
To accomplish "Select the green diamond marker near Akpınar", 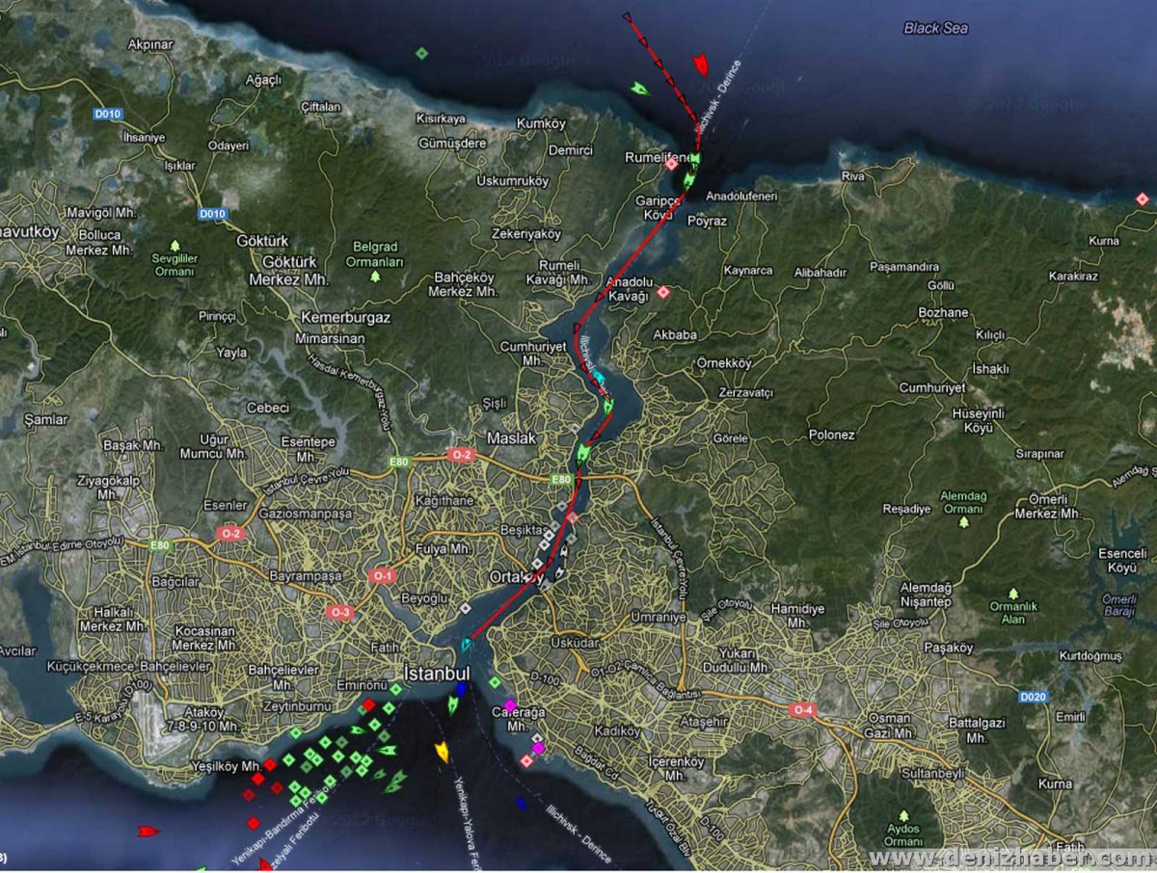I will tap(421, 53).
